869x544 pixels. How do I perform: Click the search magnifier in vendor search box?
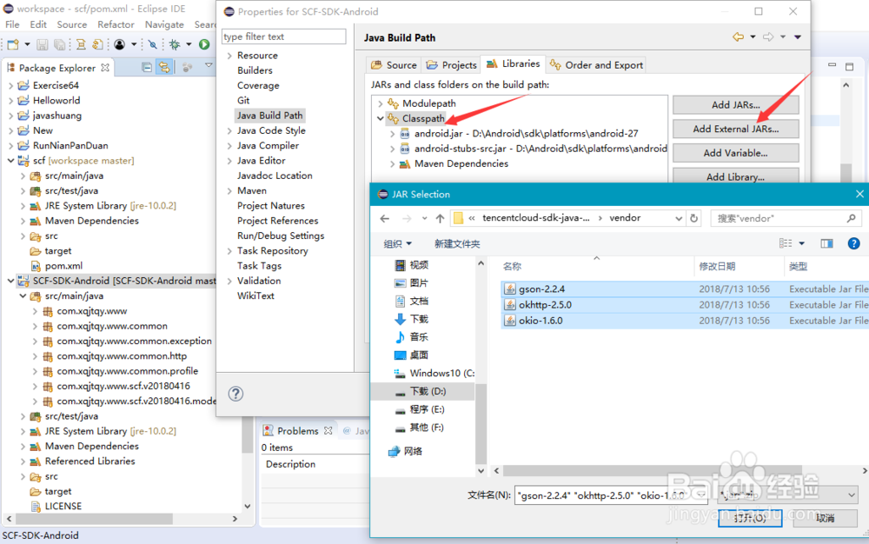851,218
